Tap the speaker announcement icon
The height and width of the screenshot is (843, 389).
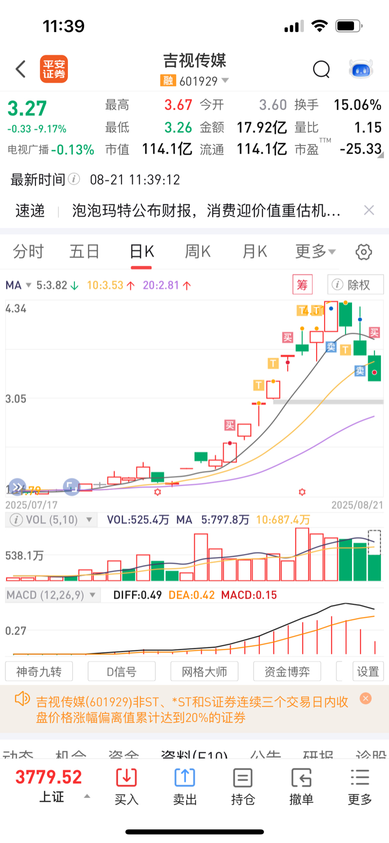[x=22, y=699]
